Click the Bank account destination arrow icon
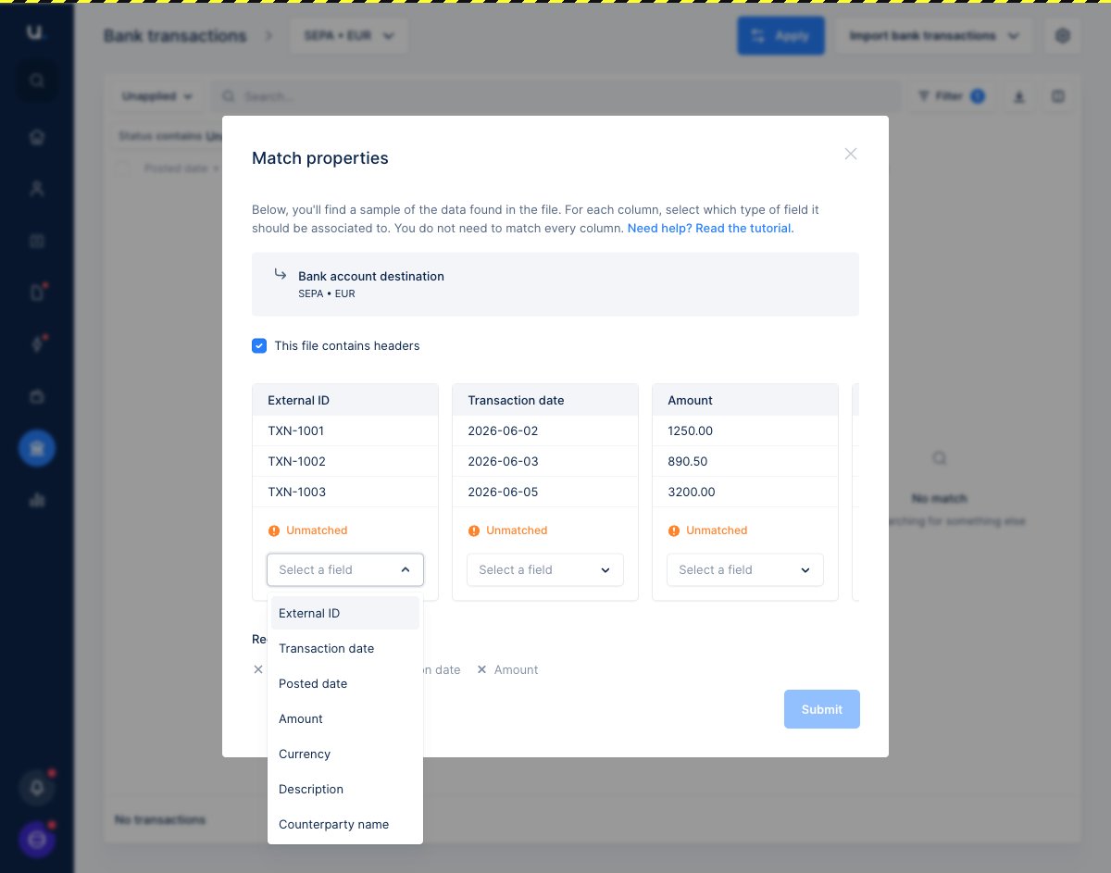Image resolution: width=1111 pixels, height=873 pixels. pyautogui.click(x=280, y=274)
